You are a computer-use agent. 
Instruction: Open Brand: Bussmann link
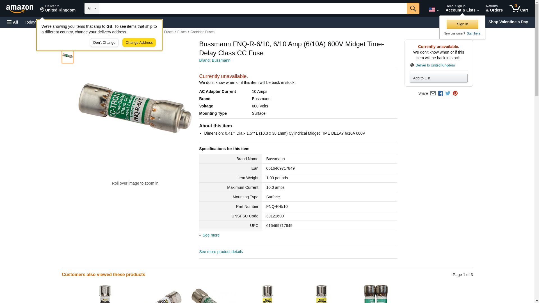214,60
